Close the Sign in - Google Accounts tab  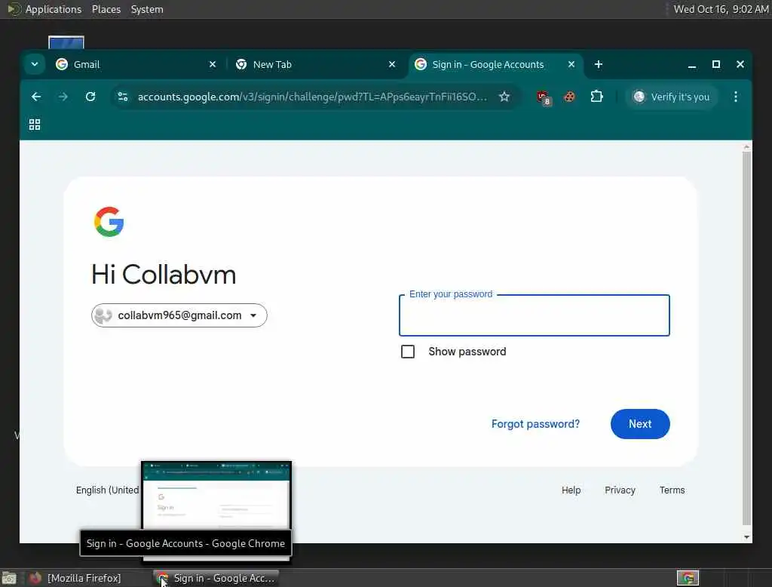(571, 65)
